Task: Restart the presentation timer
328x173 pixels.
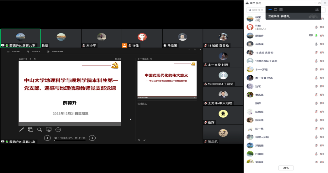Action: pyautogui.click(x=35, y=59)
